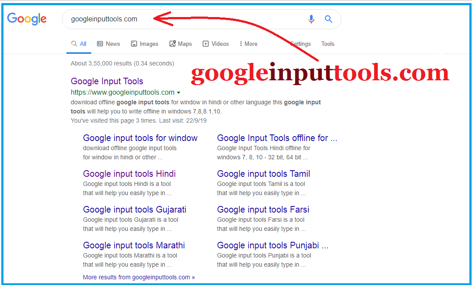The image size is (472, 285).
Task: Expand the green arrow next to the result URL
Action: point(179,93)
